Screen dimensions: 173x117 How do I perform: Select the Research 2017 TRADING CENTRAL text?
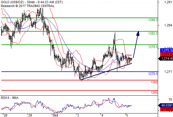pyautogui.click(x=28, y=6)
